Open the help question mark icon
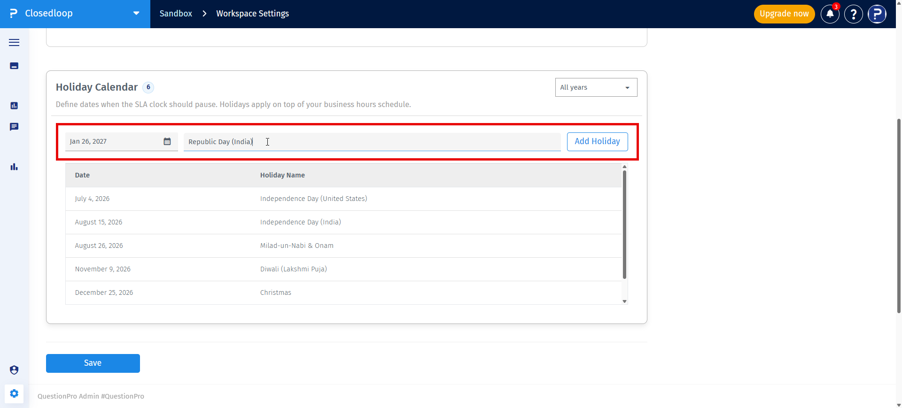 (854, 14)
